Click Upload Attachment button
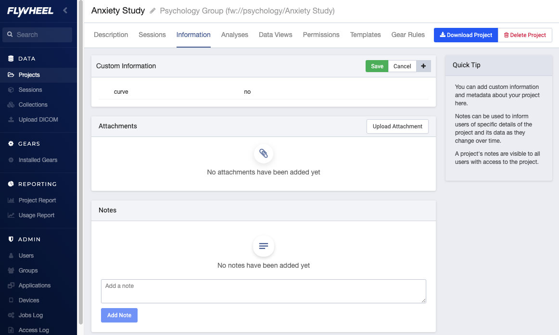 click(x=397, y=126)
